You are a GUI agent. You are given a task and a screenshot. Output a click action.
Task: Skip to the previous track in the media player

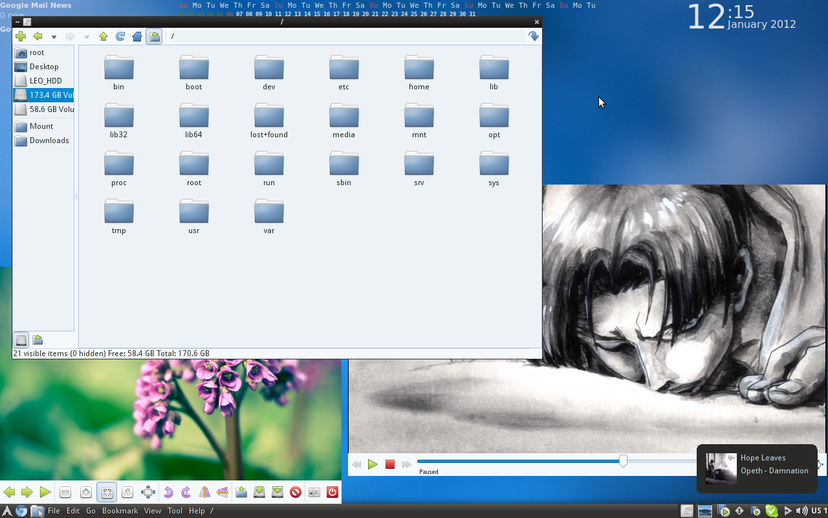356,464
